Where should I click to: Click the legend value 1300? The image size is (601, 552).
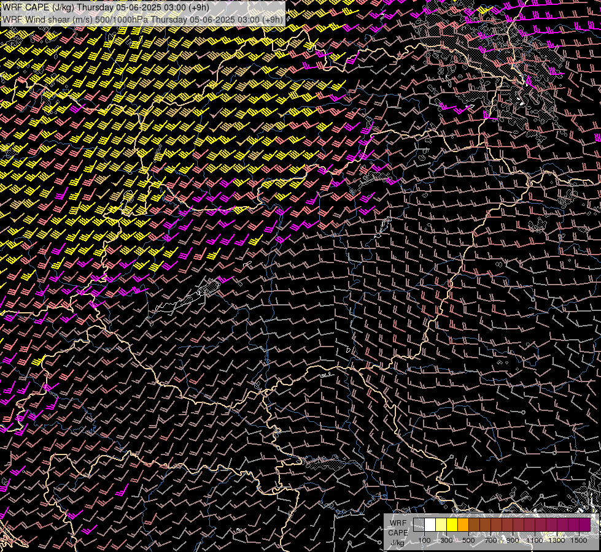tap(557, 540)
